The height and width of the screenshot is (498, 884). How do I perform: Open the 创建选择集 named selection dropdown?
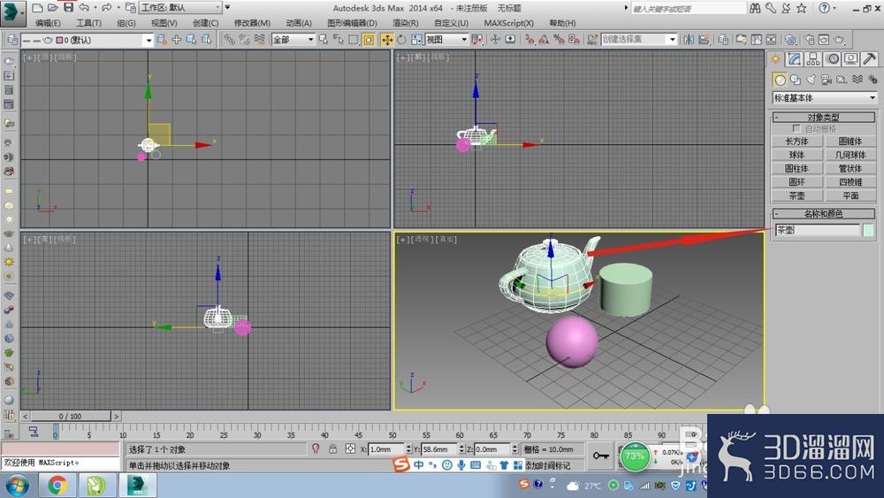coord(639,40)
